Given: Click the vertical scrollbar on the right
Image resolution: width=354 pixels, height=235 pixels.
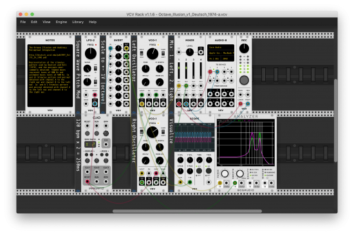Looking at the screenshot, I should (x=336, y=121).
